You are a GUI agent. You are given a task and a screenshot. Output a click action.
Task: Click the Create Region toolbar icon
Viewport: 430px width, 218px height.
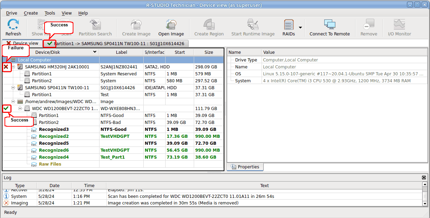(x=209, y=25)
